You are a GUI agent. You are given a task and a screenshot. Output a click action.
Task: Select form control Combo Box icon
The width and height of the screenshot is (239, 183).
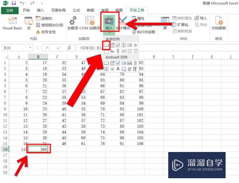pyautogui.click(x=112, y=45)
